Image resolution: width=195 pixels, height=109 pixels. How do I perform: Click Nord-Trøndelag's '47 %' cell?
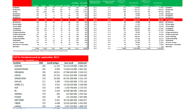(95, 39)
